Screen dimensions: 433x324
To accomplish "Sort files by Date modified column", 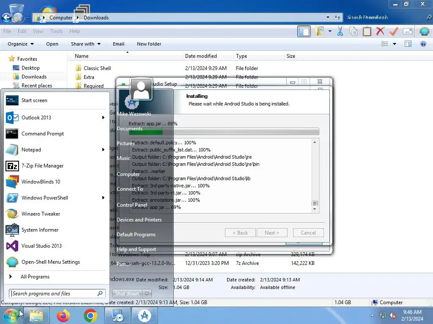I will tap(201, 56).
